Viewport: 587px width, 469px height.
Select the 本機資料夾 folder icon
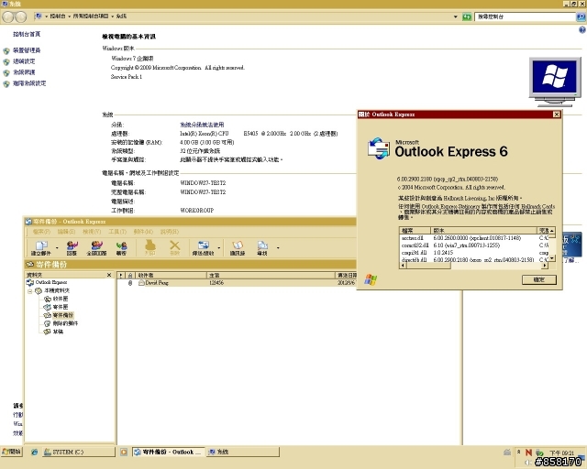pyautogui.click(x=39, y=290)
